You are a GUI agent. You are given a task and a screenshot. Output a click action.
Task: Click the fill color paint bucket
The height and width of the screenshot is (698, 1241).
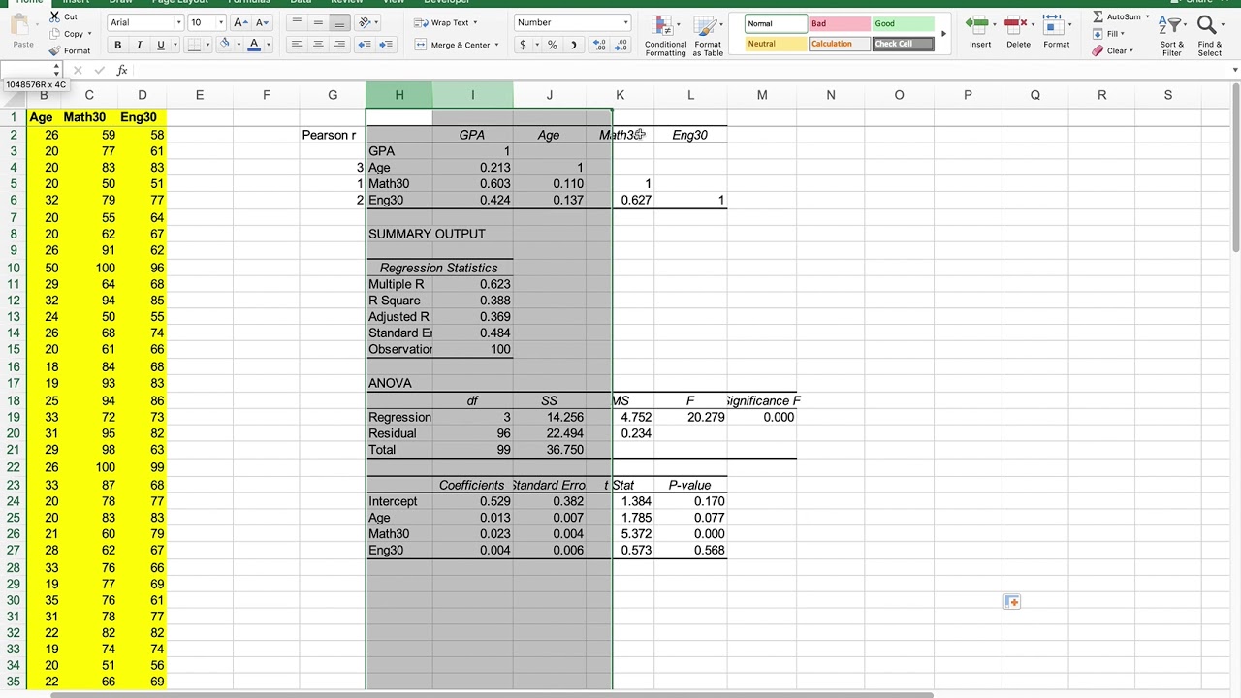(x=225, y=45)
